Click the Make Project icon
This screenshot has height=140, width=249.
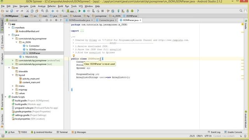[63, 11]
